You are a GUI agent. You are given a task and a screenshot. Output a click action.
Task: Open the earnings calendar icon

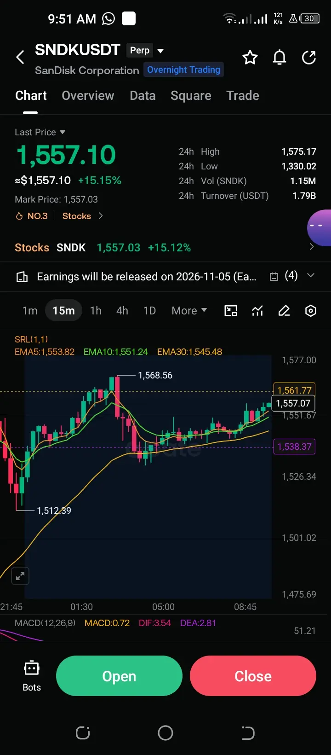click(x=274, y=277)
